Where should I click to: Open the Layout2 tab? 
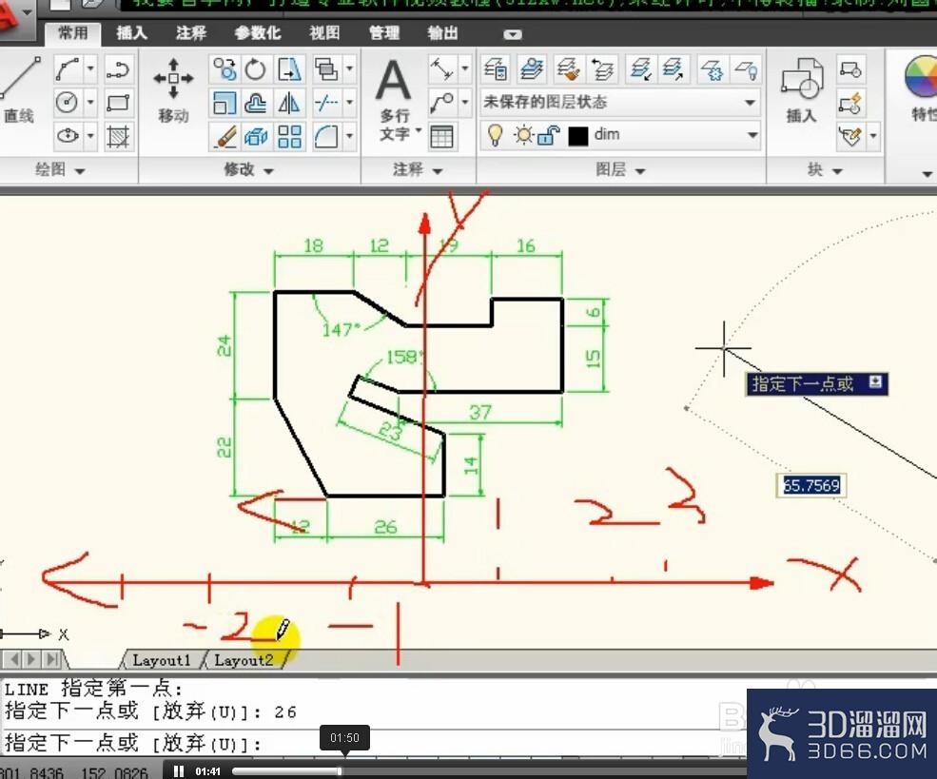(244, 660)
